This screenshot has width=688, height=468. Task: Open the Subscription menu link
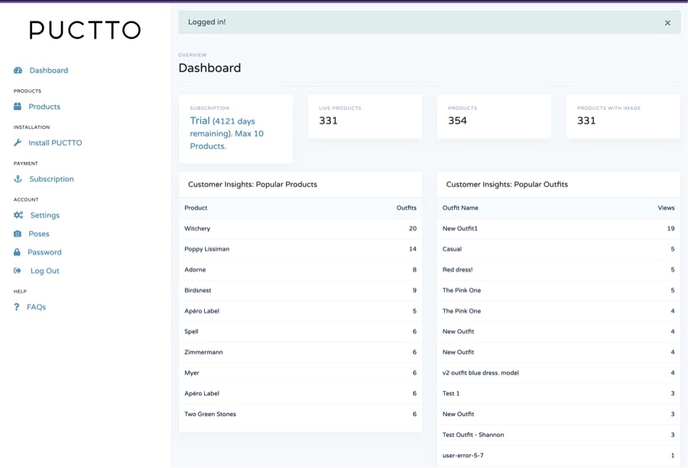[51, 179]
